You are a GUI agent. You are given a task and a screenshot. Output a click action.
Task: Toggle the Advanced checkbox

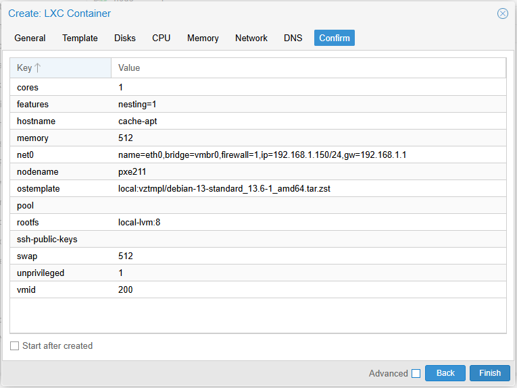click(x=416, y=374)
